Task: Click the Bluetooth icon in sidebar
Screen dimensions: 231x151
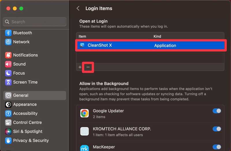Action: point(8,33)
